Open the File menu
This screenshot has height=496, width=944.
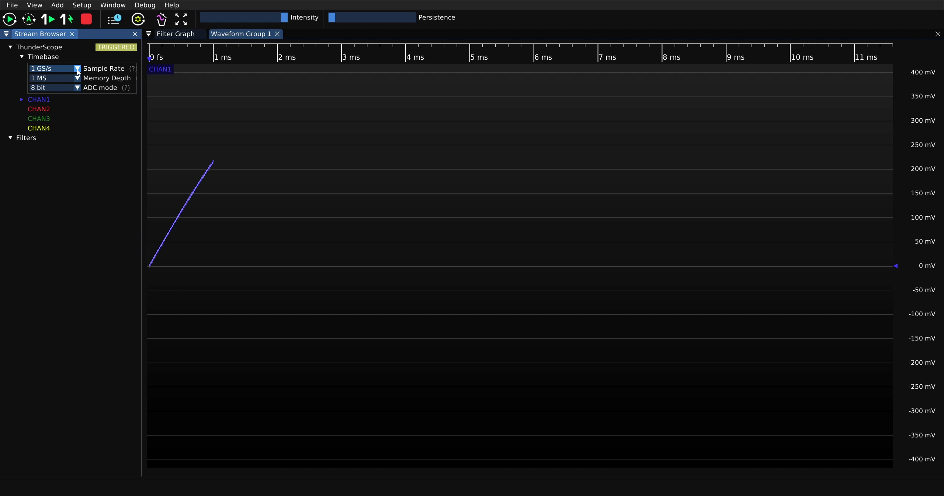[x=12, y=5]
